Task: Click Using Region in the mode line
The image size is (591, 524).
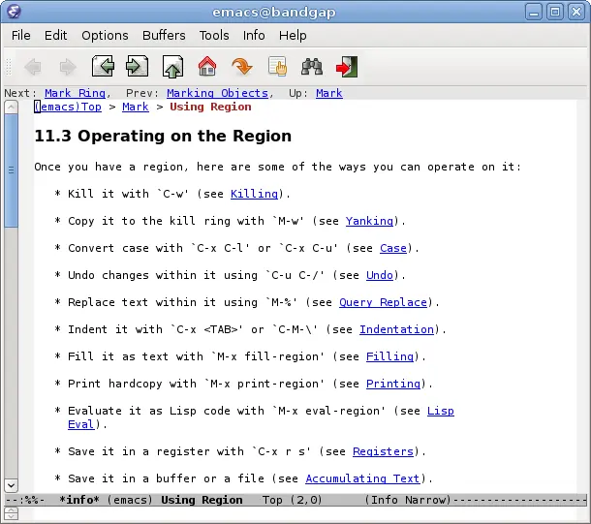Action: [x=202, y=500]
